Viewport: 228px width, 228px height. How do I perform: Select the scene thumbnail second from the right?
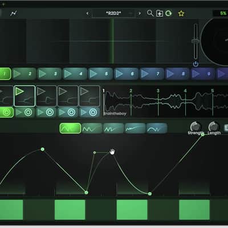pyautogui.click(x=68, y=96)
